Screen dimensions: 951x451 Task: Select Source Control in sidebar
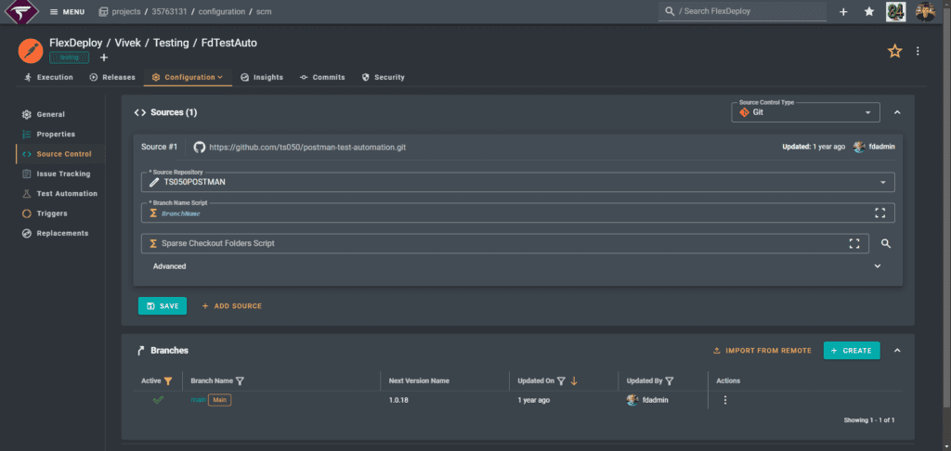coord(60,154)
